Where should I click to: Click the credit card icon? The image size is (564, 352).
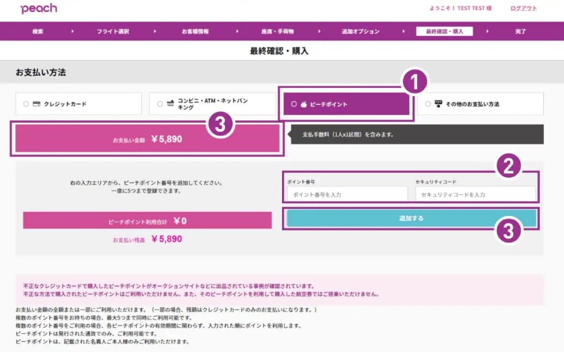[36, 104]
